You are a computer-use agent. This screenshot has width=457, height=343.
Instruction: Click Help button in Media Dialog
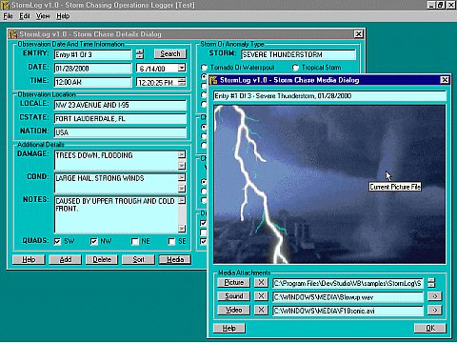pyautogui.click(x=229, y=328)
